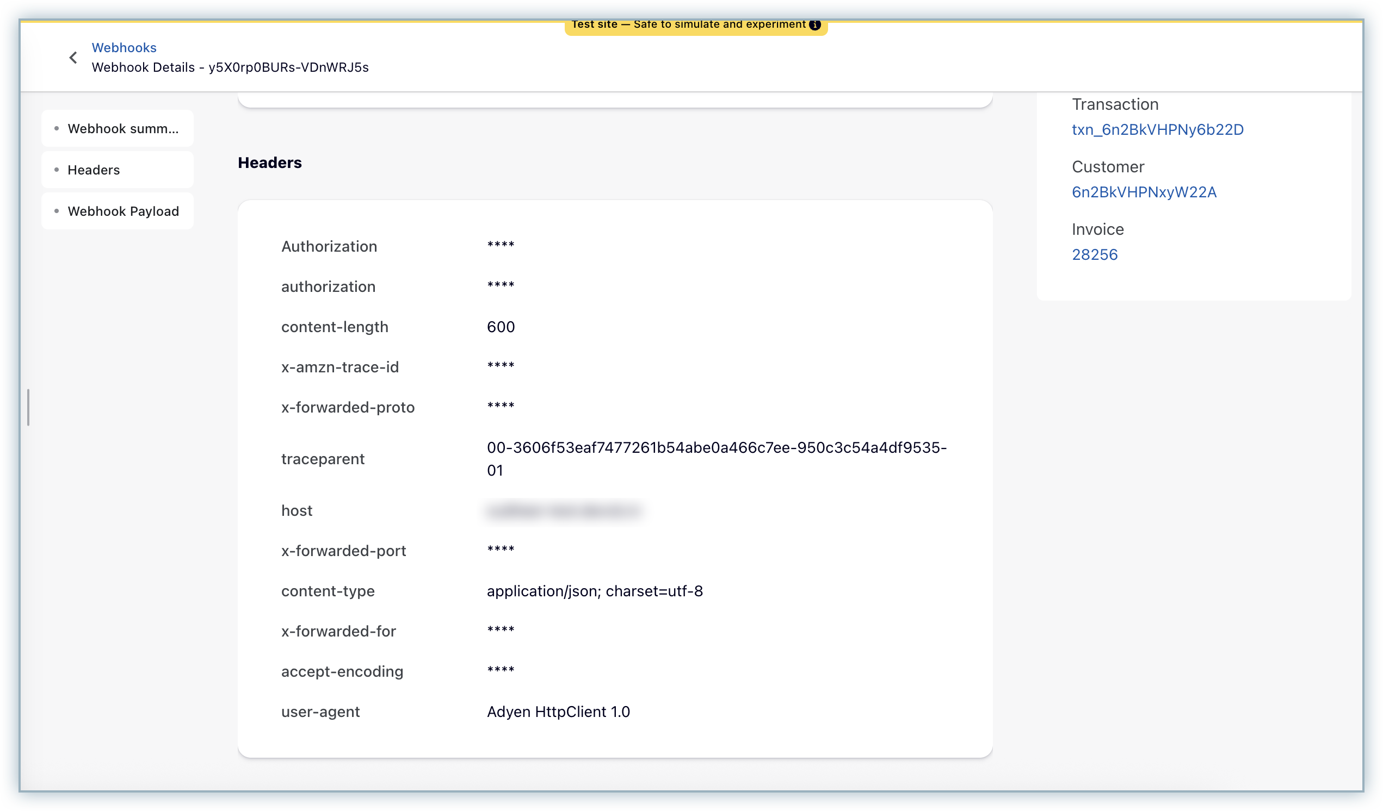Open customer 6n2BkVHPNxyW22A
Image resolution: width=1383 pixels, height=811 pixels.
tap(1144, 192)
